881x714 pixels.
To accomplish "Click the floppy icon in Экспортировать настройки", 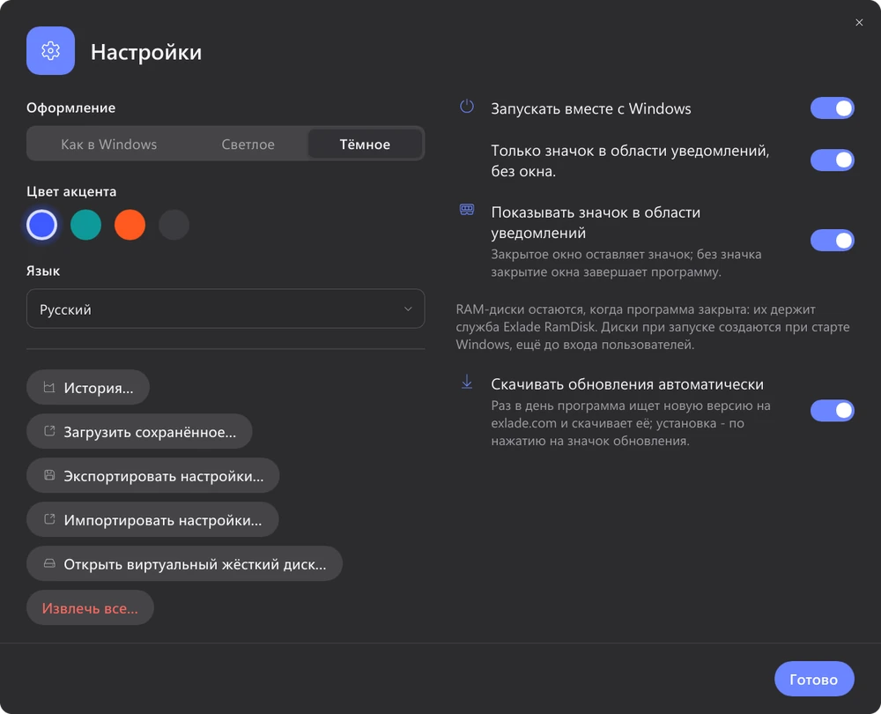I will click(x=49, y=475).
